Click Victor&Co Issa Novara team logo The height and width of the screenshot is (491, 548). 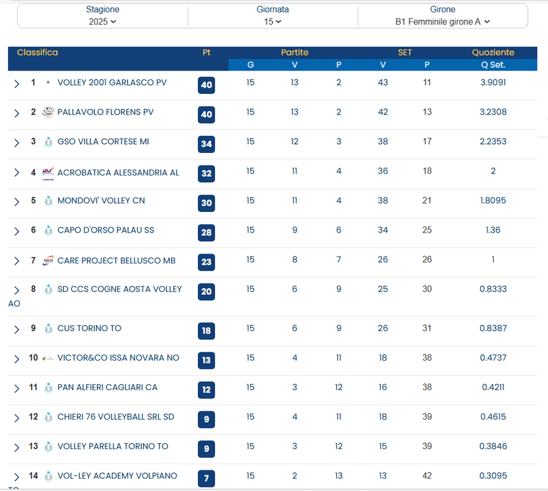click(x=48, y=358)
